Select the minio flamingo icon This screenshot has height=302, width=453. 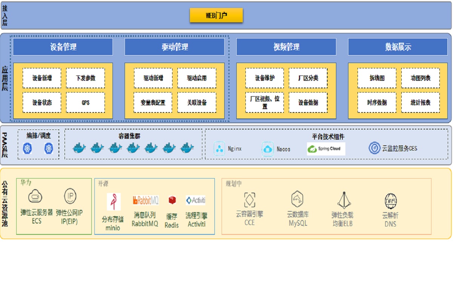113,202
